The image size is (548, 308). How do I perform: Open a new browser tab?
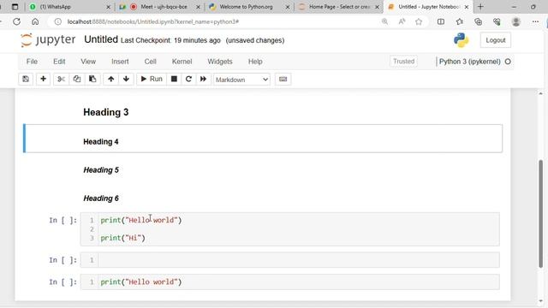coord(480,7)
